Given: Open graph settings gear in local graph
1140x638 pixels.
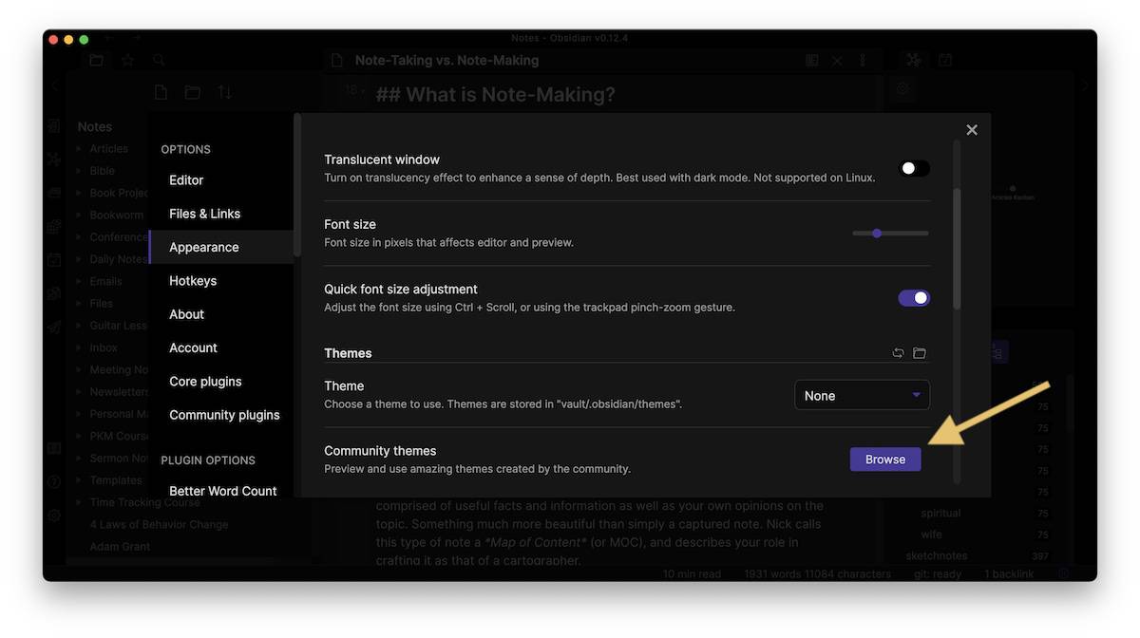Looking at the screenshot, I should pyautogui.click(x=903, y=88).
